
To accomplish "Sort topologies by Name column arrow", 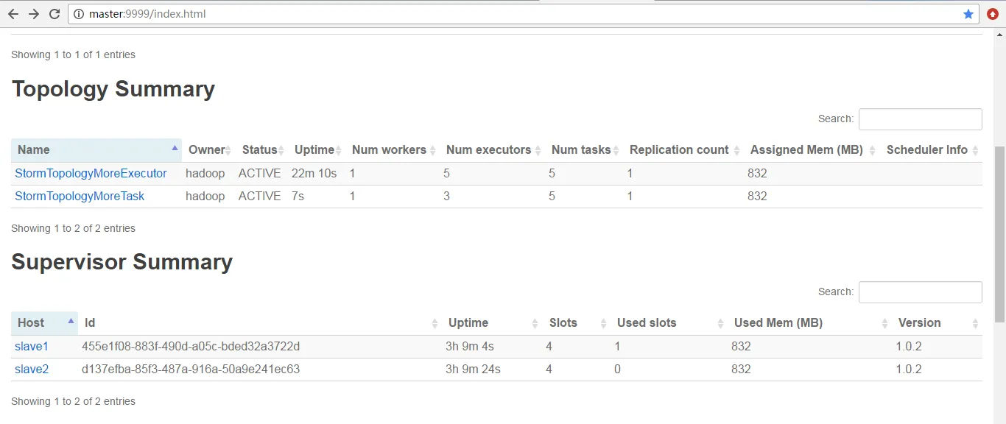I will (x=175, y=149).
